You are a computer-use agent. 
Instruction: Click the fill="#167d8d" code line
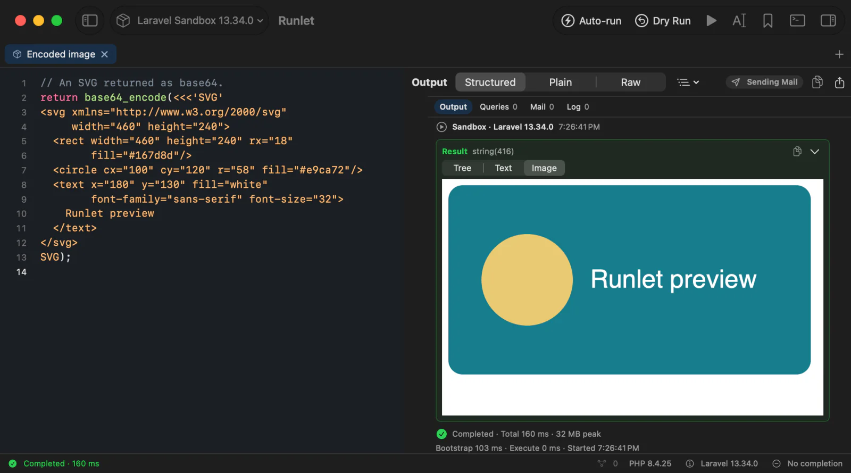pos(141,155)
